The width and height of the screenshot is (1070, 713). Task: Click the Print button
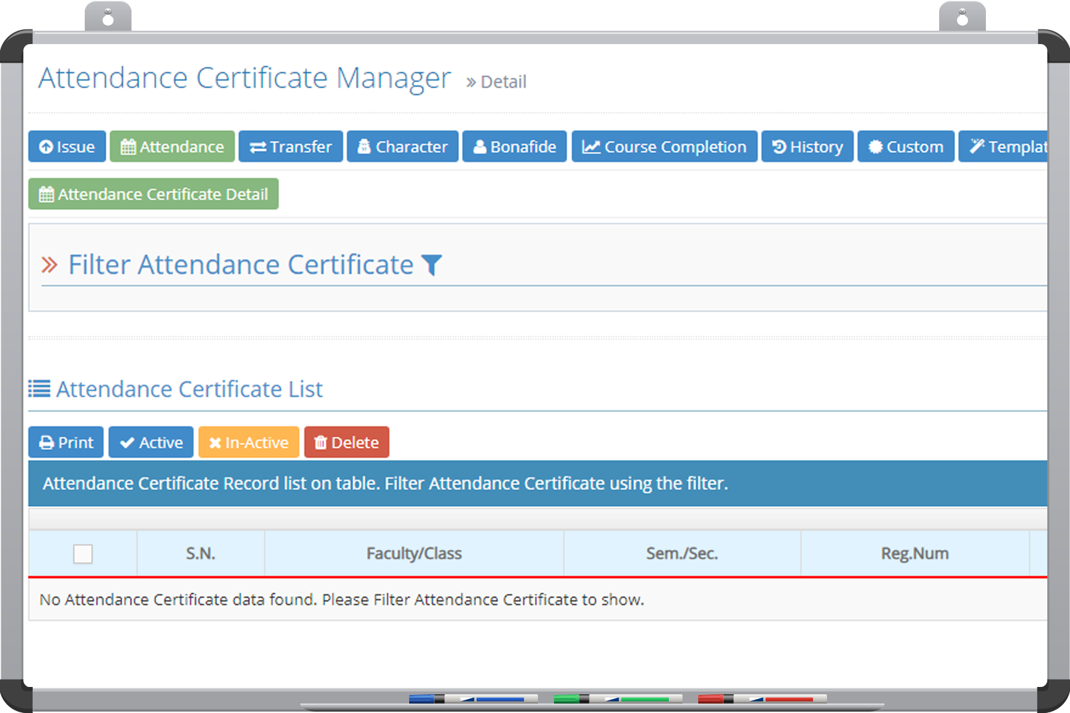pyautogui.click(x=66, y=442)
